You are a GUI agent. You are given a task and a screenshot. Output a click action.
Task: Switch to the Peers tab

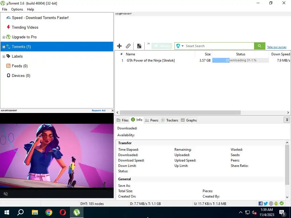click(x=152, y=120)
